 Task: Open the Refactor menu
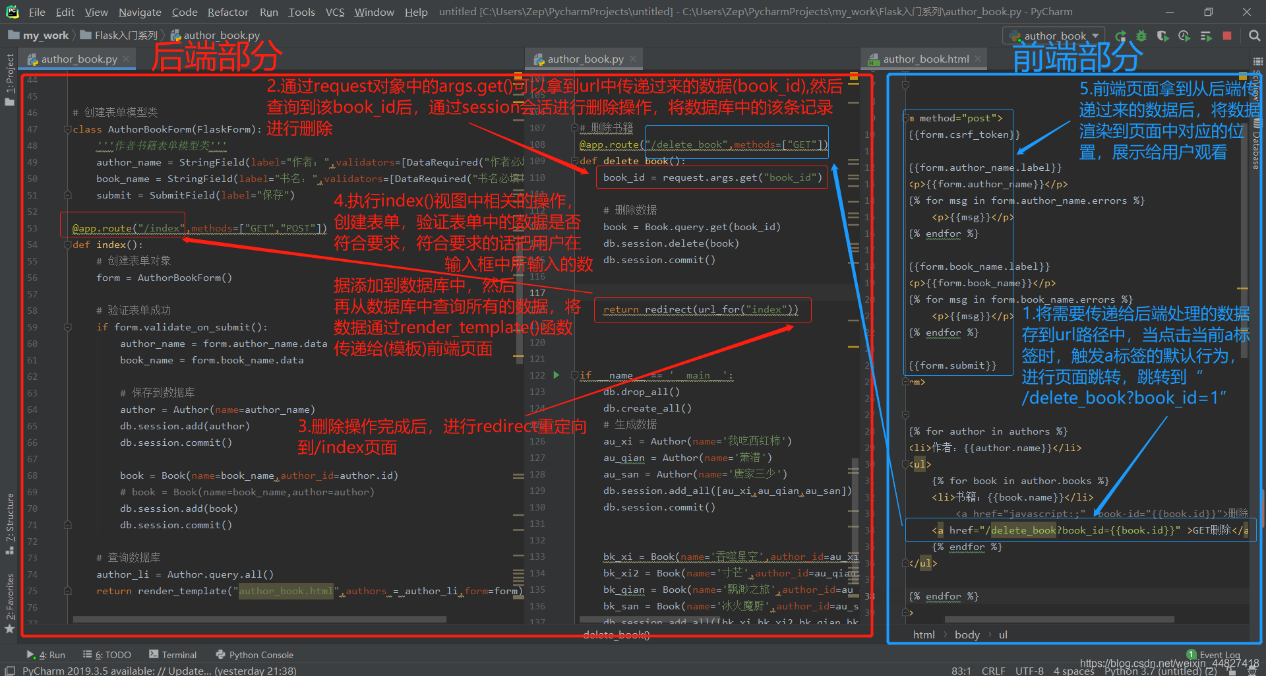[227, 12]
